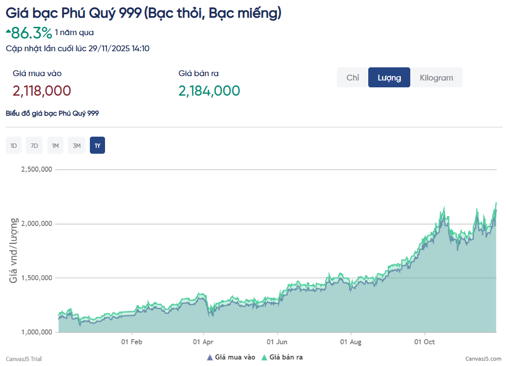Click the CanvasJS Trial watermark

click(23, 359)
